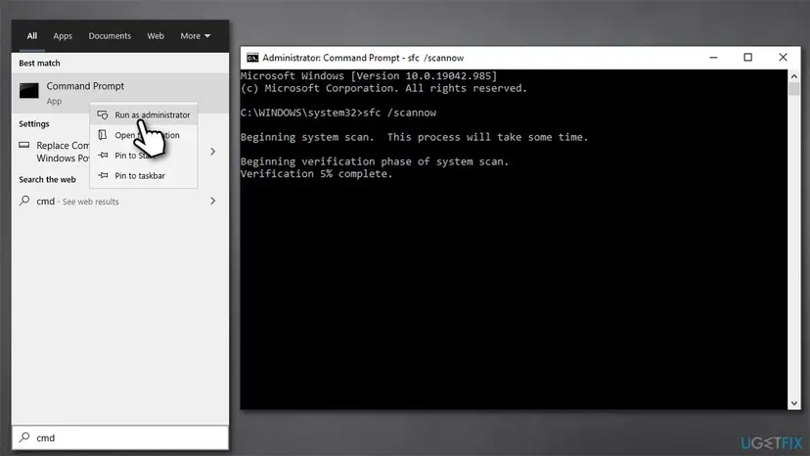Click the magnifier icon beside cmd web results

click(24, 201)
